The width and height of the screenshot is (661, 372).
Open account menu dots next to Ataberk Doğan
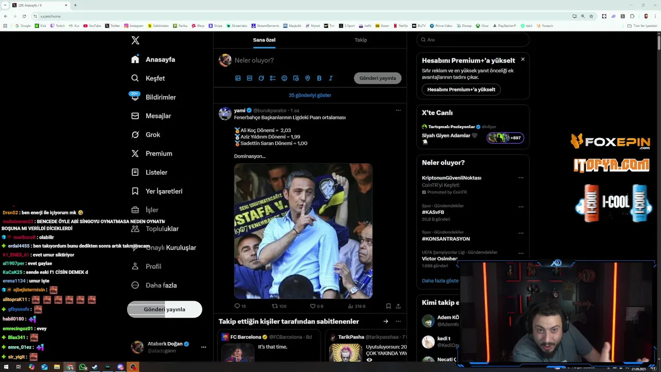[x=203, y=347]
